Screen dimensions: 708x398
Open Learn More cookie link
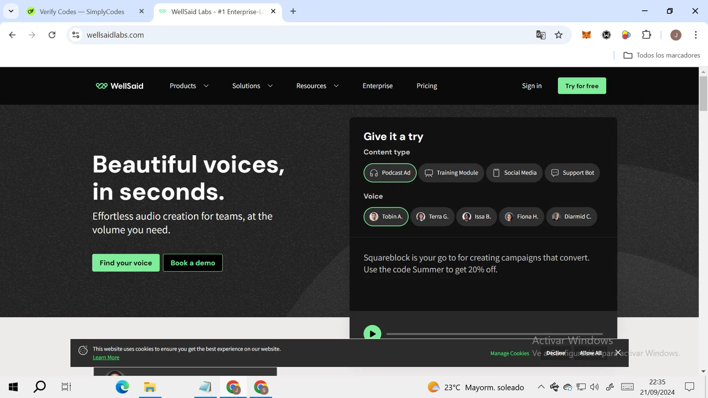(106, 357)
